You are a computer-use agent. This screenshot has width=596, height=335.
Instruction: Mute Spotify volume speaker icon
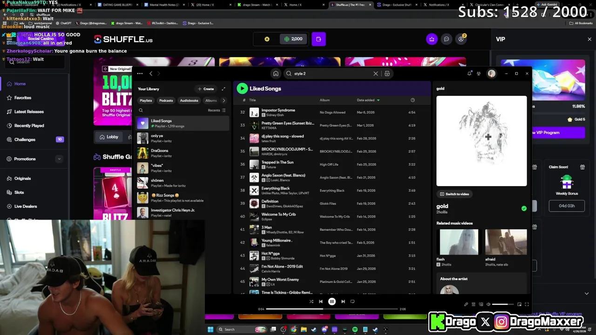488,304
